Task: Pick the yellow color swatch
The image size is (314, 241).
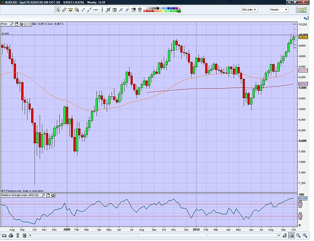Action: (163, 11)
